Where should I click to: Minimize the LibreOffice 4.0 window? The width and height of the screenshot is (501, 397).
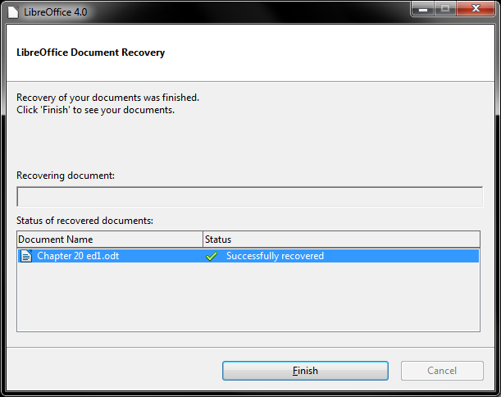pos(423,9)
